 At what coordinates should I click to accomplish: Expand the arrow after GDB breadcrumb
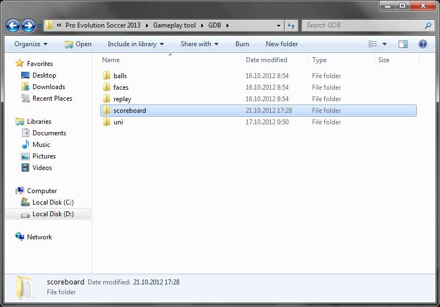228,26
